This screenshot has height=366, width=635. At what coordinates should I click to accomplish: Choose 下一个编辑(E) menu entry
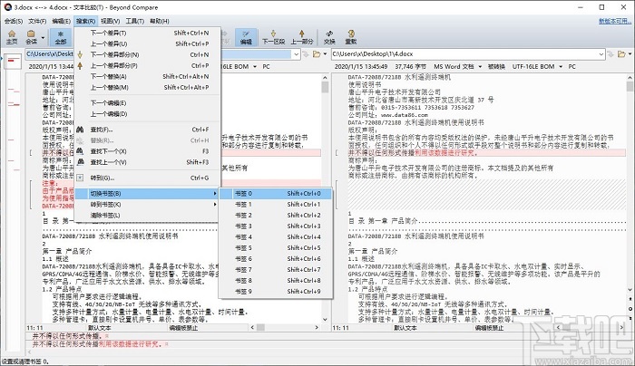[x=148, y=103]
